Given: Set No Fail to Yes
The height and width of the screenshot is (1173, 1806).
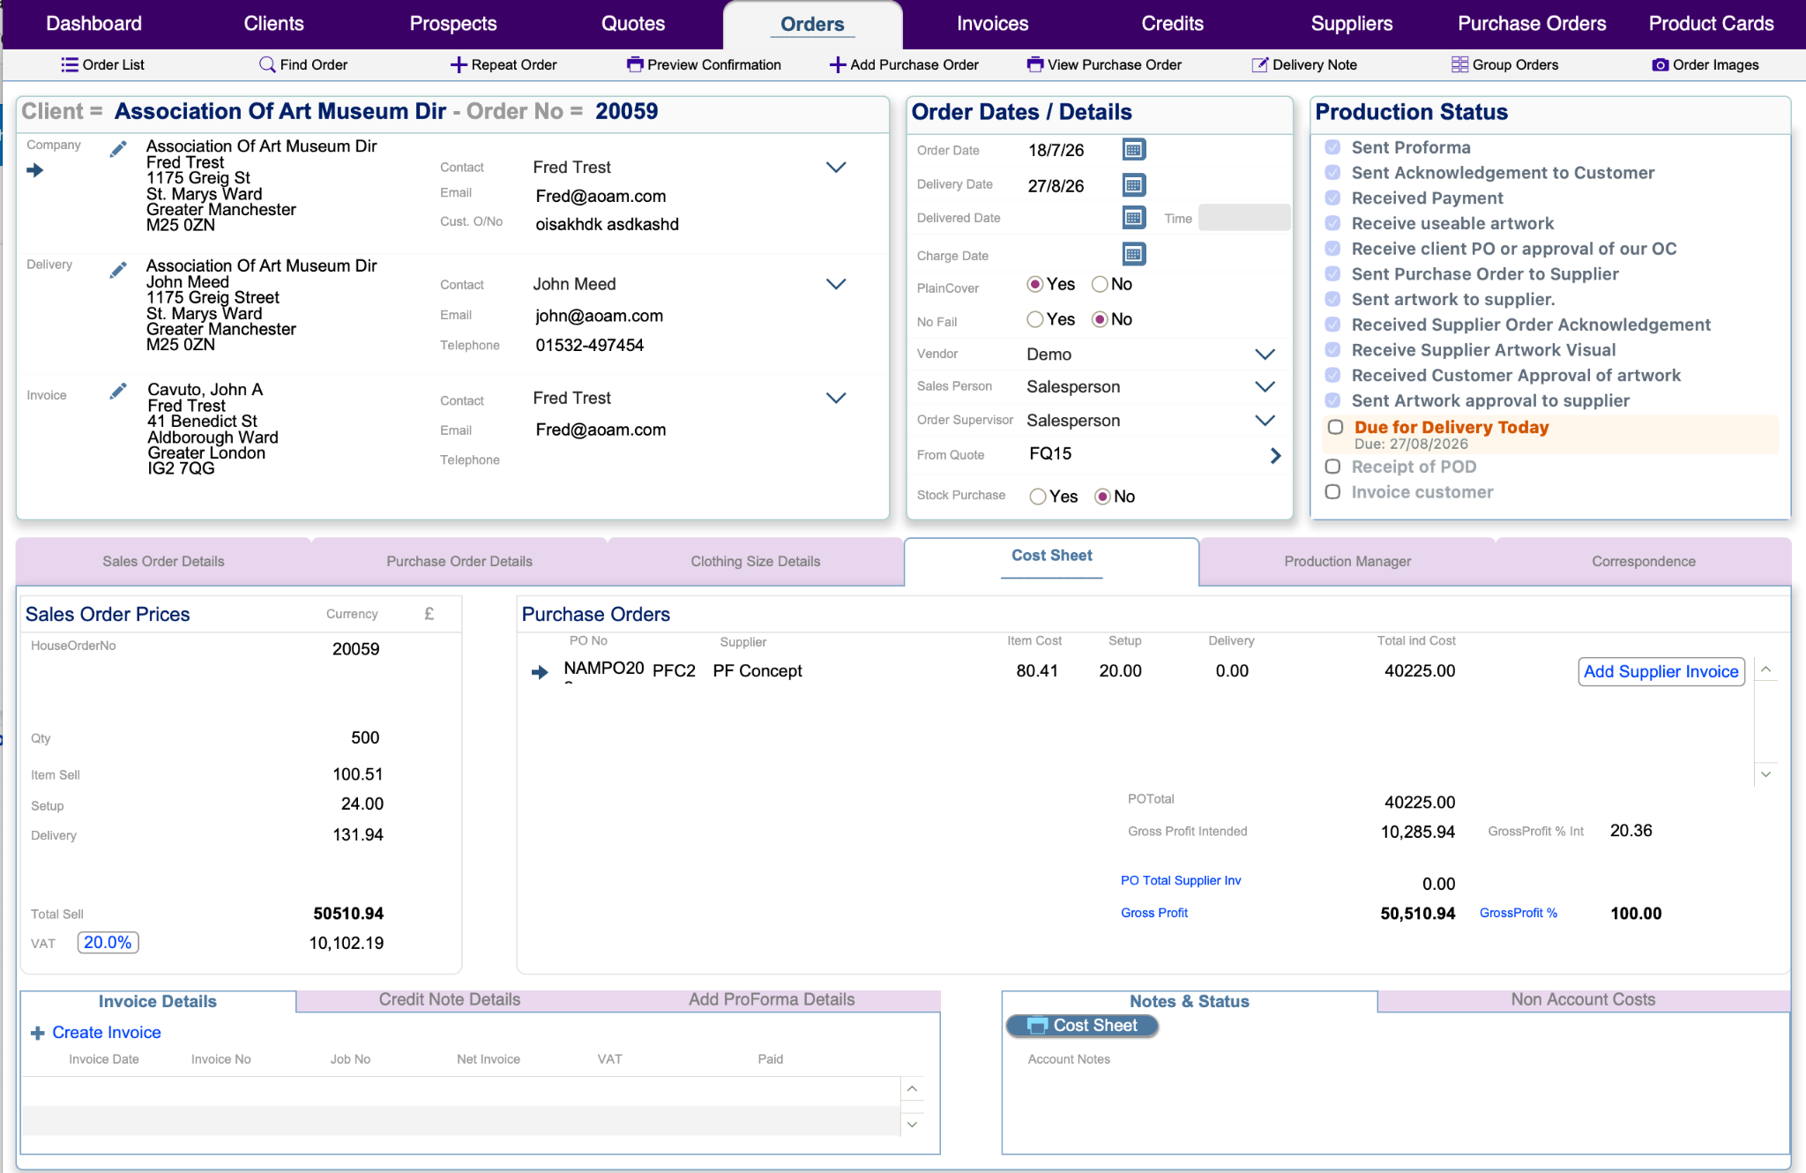Looking at the screenshot, I should point(1035,319).
